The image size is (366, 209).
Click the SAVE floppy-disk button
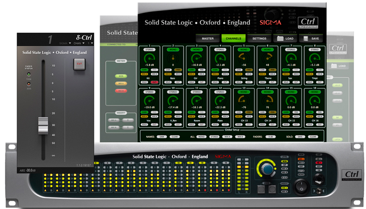coord(311,39)
